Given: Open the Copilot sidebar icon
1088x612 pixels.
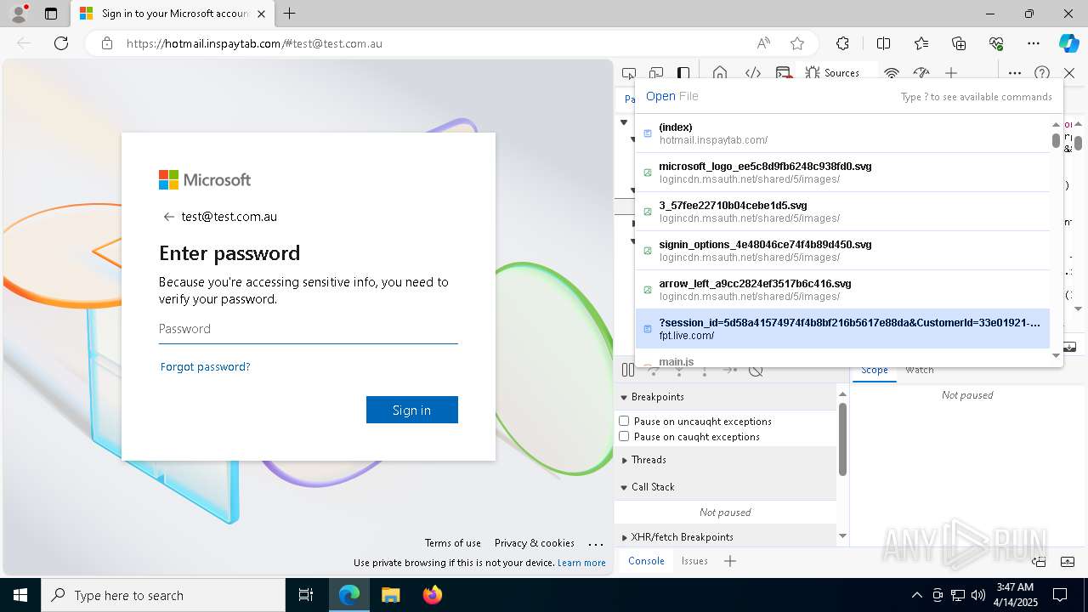Looking at the screenshot, I should pos(1068,43).
